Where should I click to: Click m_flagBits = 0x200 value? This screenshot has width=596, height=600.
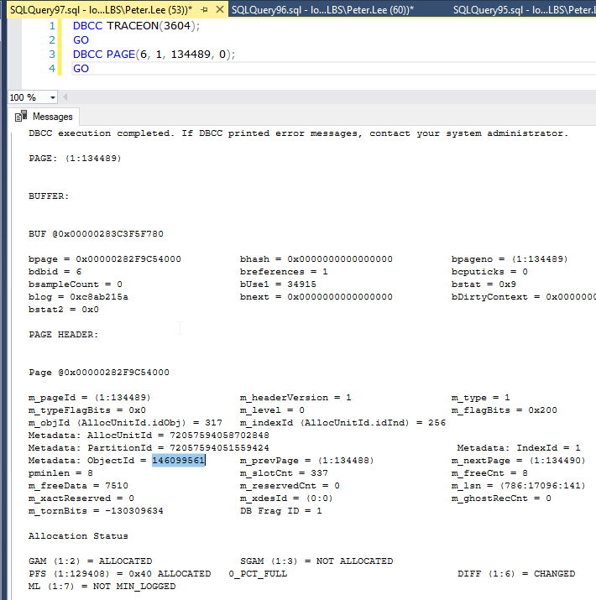[x=505, y=410]
